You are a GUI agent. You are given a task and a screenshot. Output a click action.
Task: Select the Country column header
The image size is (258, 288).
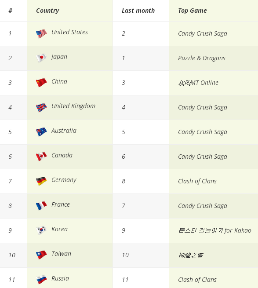coord(47,11)
